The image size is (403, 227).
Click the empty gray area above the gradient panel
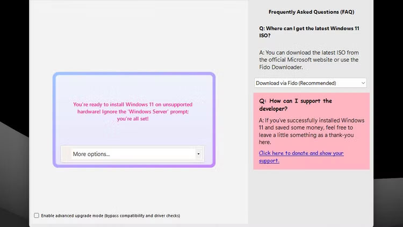coord(134,38)
